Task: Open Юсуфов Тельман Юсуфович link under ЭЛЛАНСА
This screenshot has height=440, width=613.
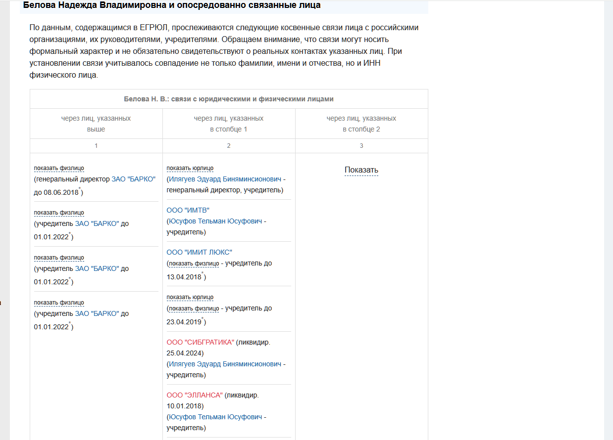Action: [x=215, y=417]
